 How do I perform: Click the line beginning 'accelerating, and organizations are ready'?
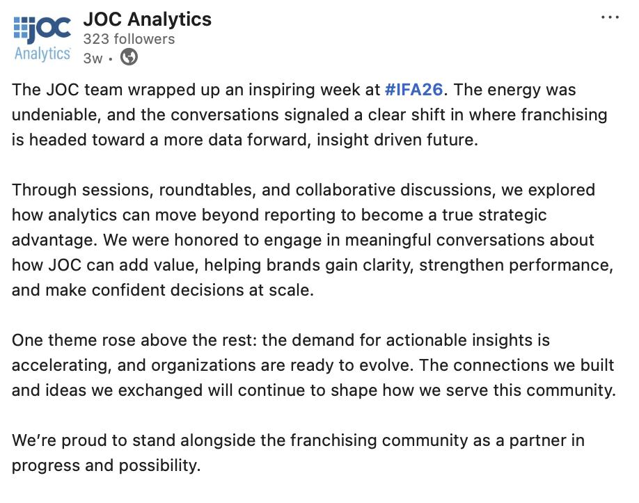click(313, 365)
